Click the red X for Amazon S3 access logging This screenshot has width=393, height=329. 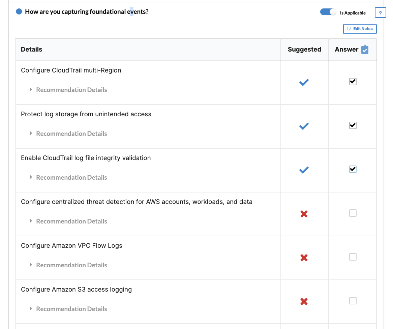pos(304,301)
